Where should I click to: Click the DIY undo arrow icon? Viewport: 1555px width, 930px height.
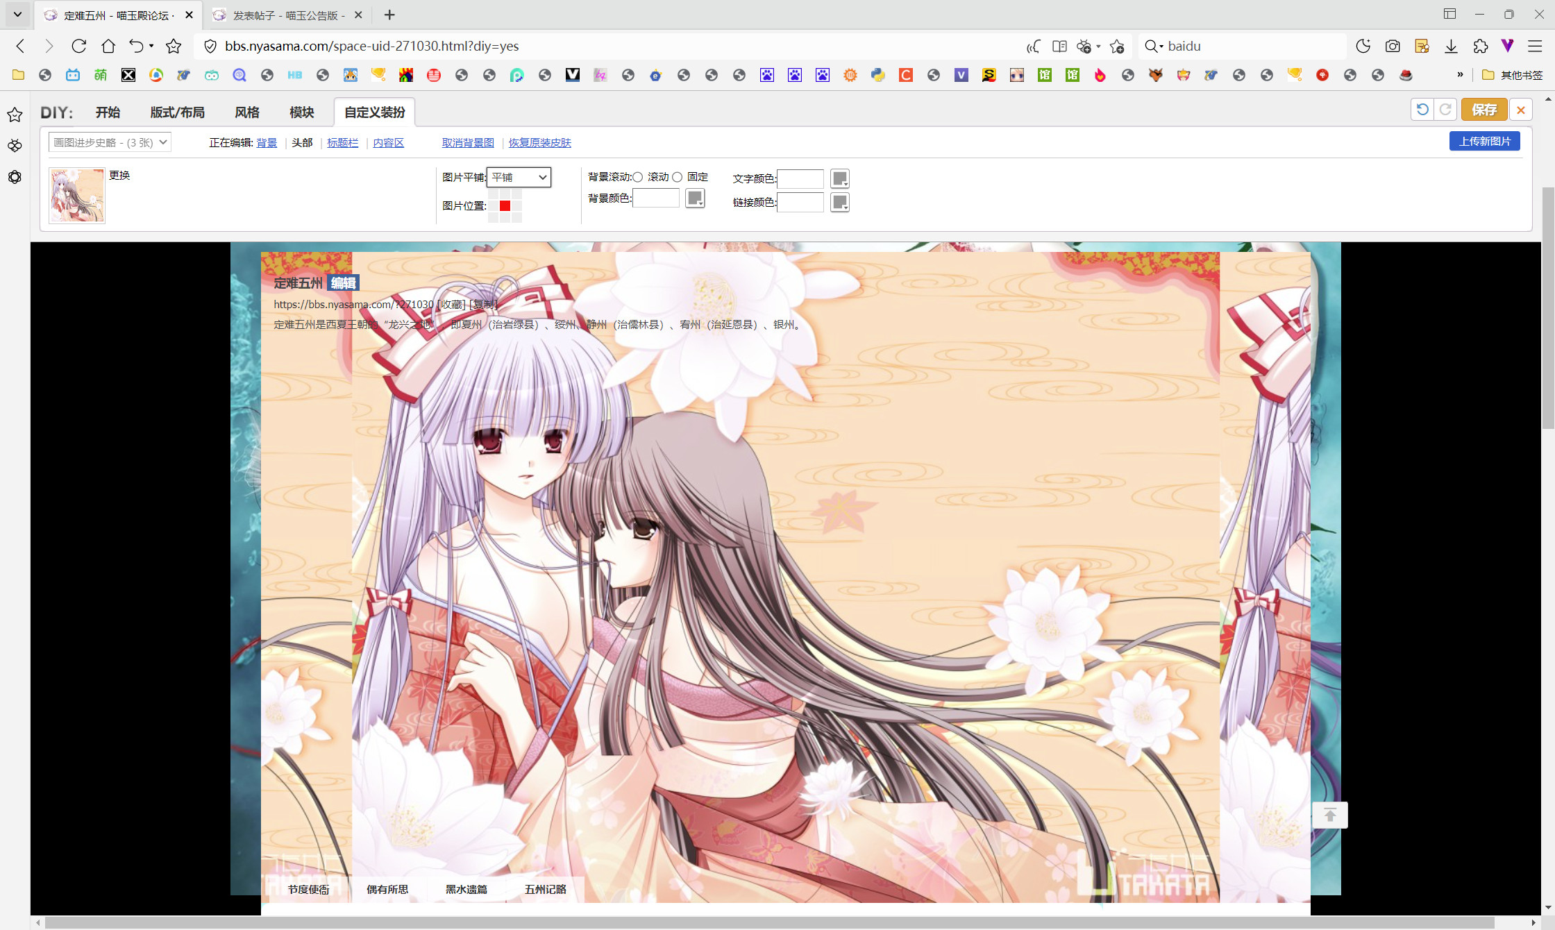1422,110
